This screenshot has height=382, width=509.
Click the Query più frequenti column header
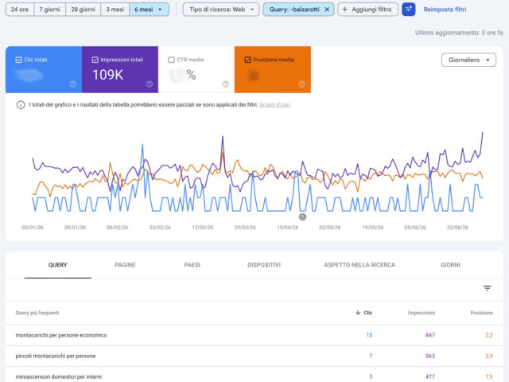[37, 313]
